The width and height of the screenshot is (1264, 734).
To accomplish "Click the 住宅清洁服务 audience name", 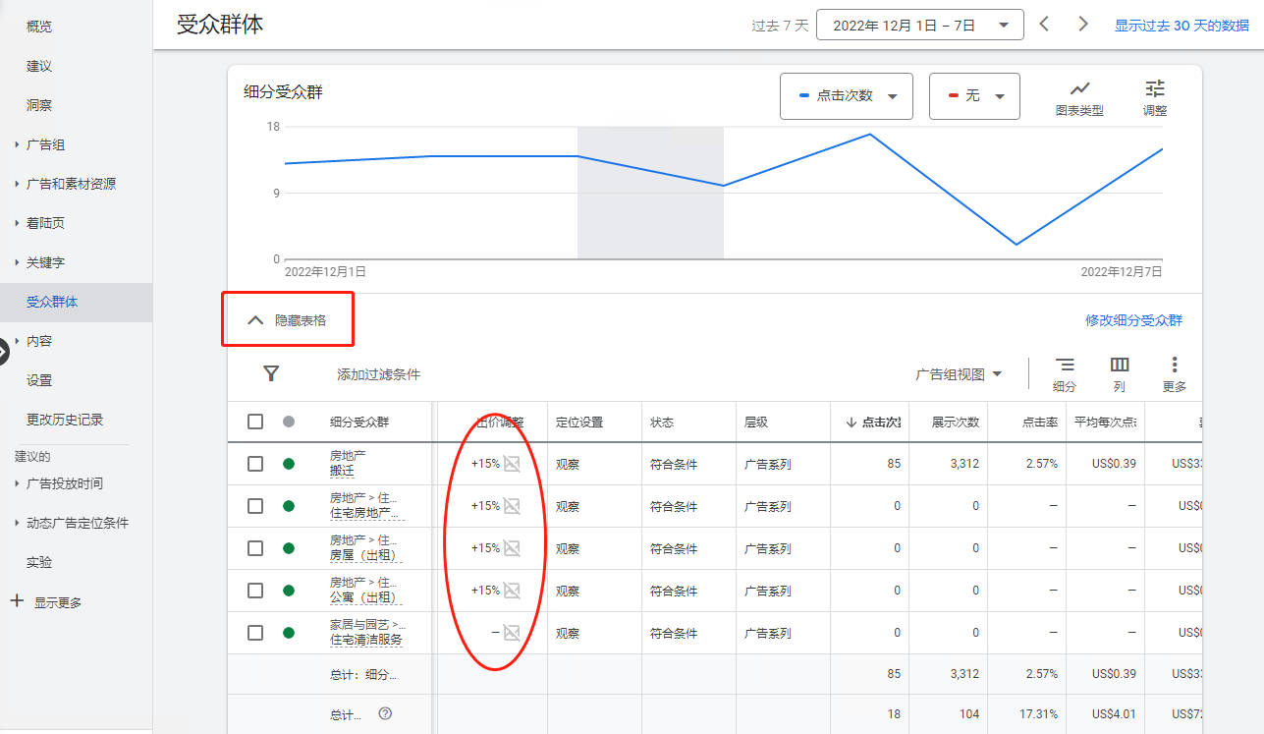I will tap(365, 640).
